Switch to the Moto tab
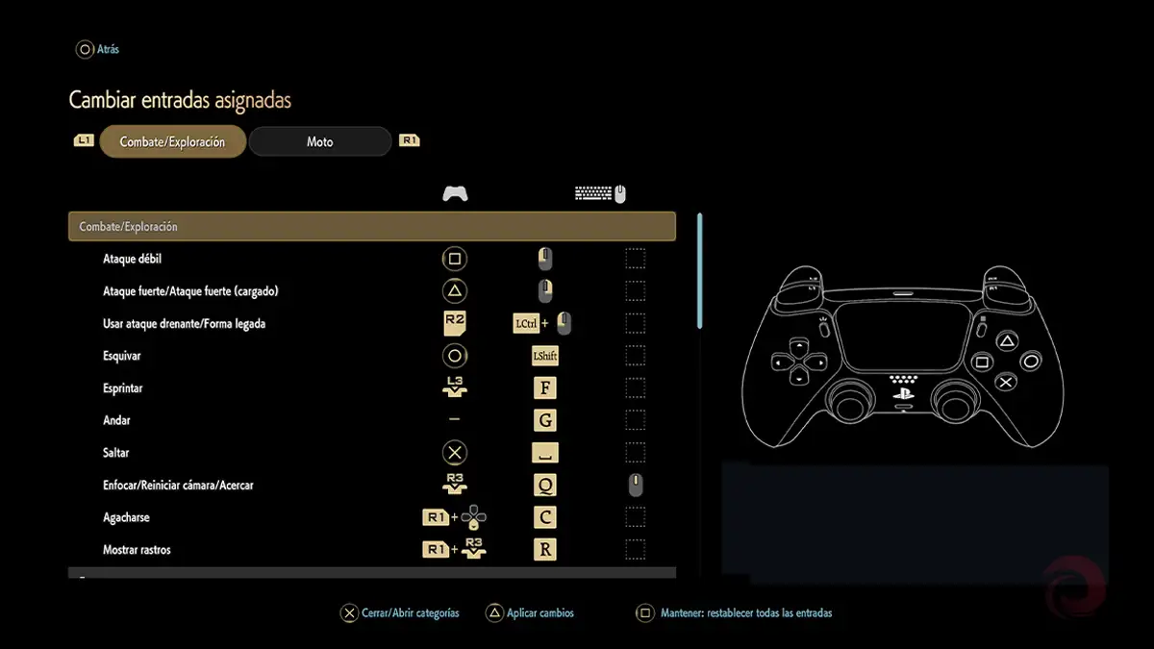The image size is (1154, 649). (x=319, y=140)
